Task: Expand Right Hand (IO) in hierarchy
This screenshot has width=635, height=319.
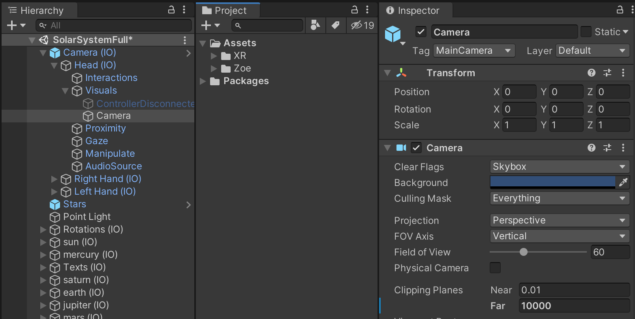Action: coord(54,179)
